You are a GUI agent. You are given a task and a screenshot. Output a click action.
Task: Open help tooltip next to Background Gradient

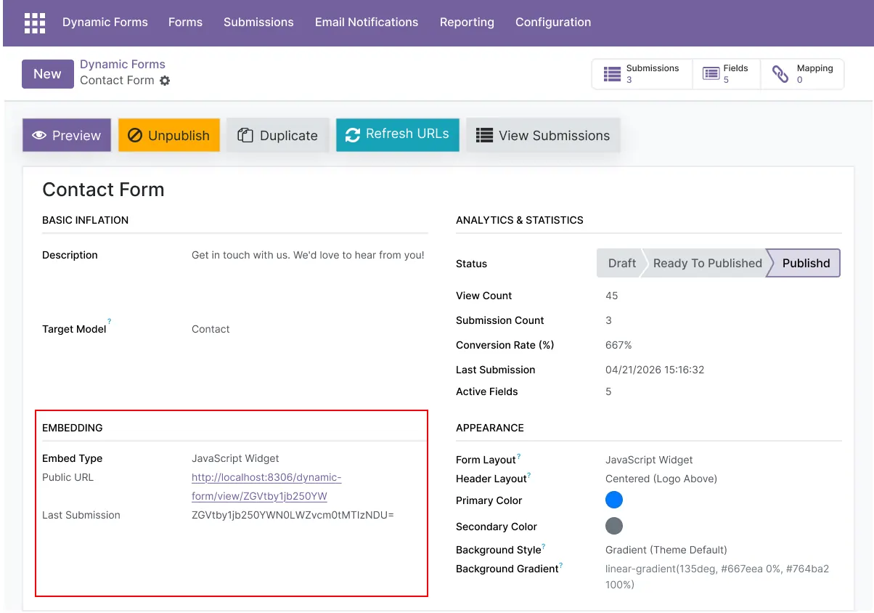click(561, 565)
